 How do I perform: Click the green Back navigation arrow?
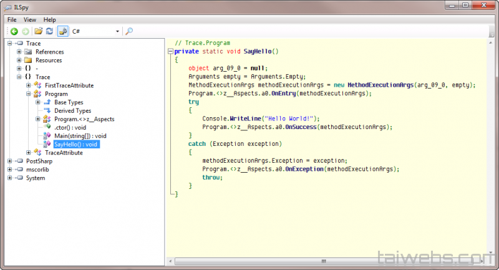[14, 31]
